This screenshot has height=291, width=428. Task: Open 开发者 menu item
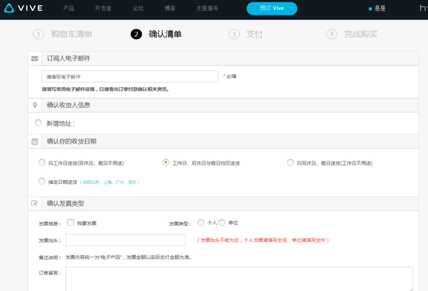pyautogui.click(x=103, y=9)
